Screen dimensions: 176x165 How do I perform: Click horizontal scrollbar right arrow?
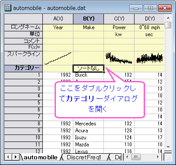click(x=158, y=157)
